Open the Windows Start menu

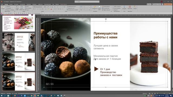click(2, 96)
